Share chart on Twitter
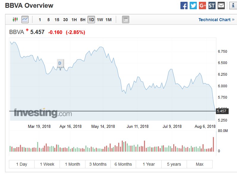 pos(193,6)
